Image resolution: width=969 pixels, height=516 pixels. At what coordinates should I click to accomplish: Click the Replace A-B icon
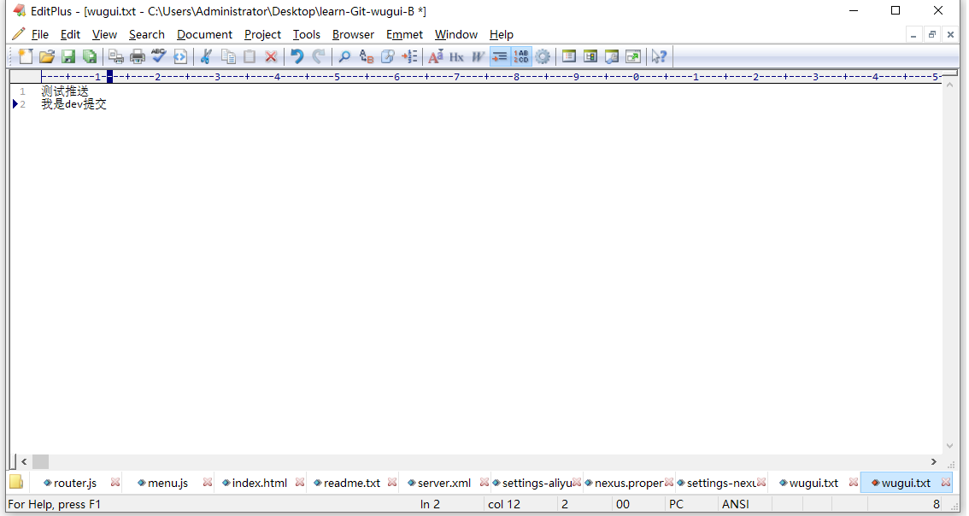[367, 57]
